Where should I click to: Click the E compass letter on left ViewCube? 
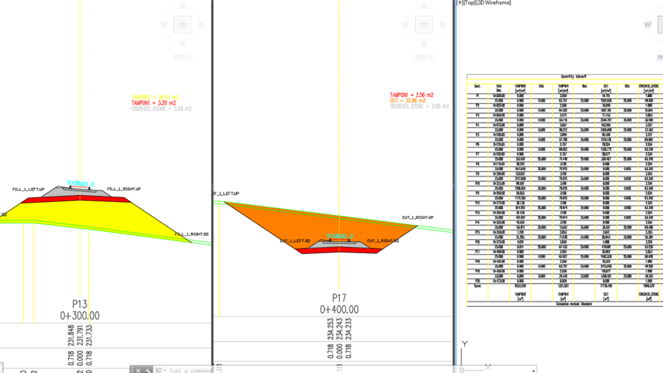point(203,25)
